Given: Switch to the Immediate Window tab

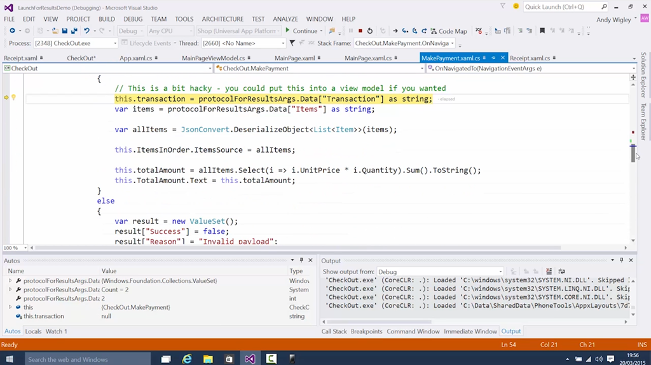Looking at the screenshot, I should pos(470,331).
